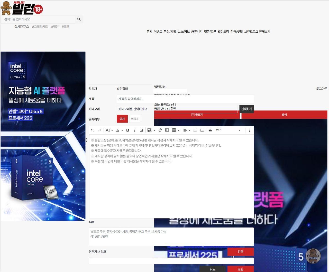The height and width of the screenshot is (272, 329).
Task: Expand the insert table dropdown
Action: (176, 130)
